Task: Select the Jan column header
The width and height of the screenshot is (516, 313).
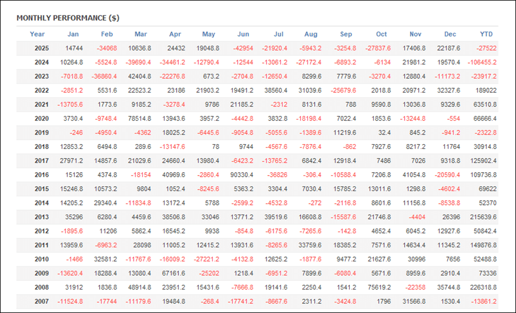Action: [x=73, y=34]
